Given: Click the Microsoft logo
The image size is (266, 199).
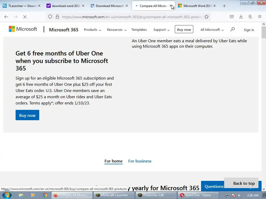Looking at the screenshot, I should [23, 29].
